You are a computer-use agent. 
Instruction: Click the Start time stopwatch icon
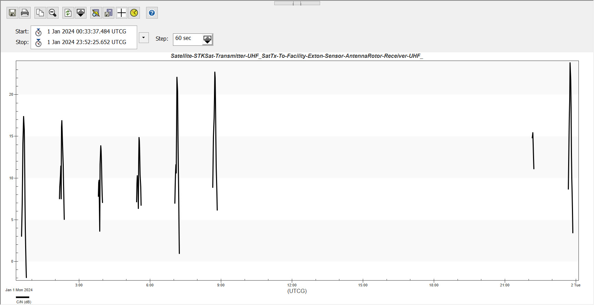pyautogui.click(x=39, y=32)
